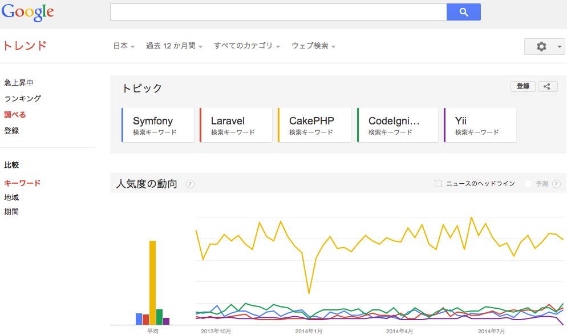Select 調べる in the sidebar

(15, 115)
